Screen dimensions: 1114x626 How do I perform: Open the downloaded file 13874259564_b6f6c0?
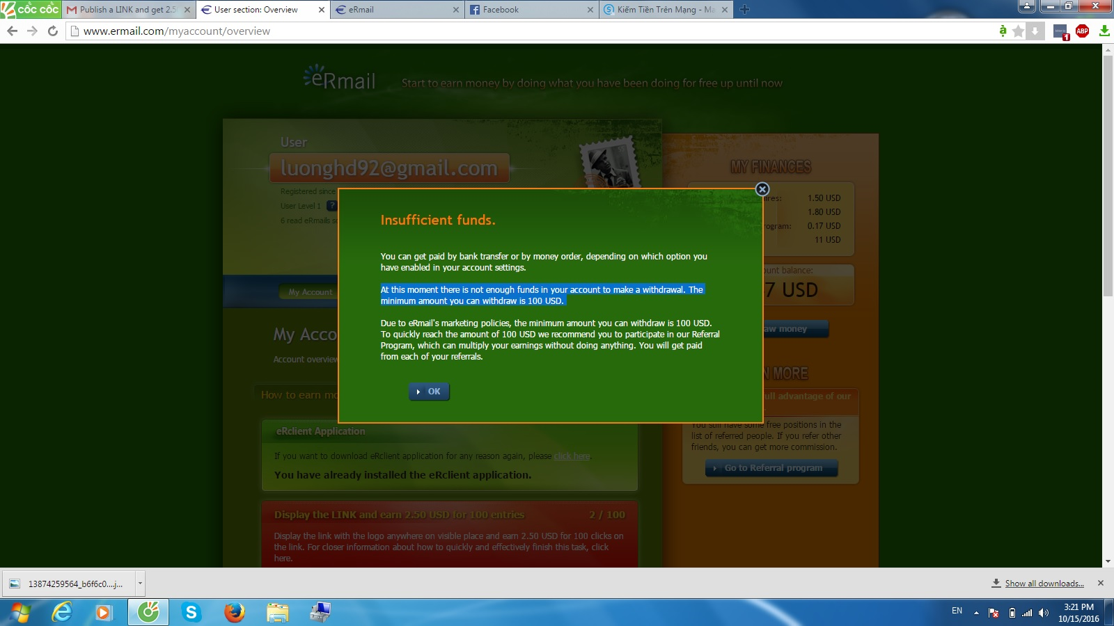(68, 584)
